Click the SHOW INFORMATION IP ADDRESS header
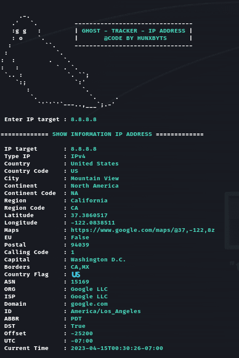 click(x=102, y=134)
